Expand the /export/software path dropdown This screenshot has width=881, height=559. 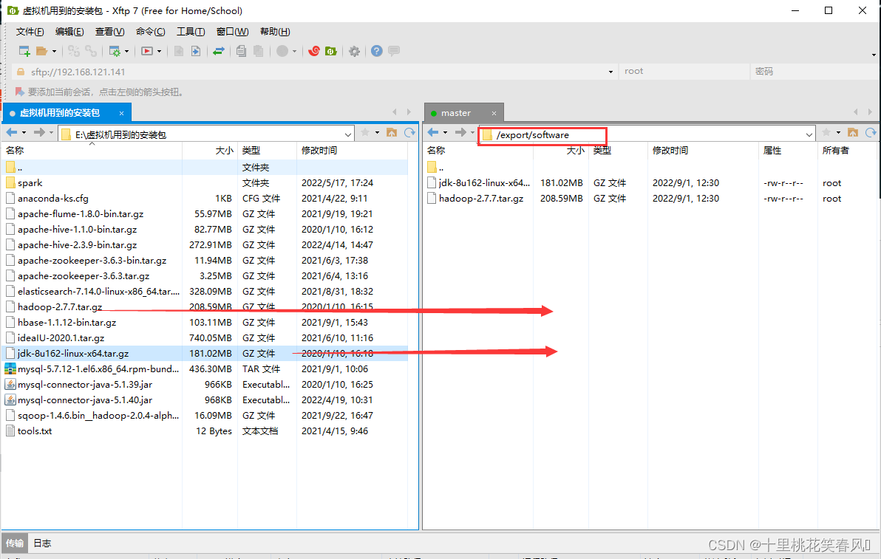click(809, 134)
